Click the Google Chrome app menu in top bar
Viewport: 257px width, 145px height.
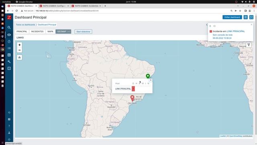pyautogui.click(x=24, y=2)
